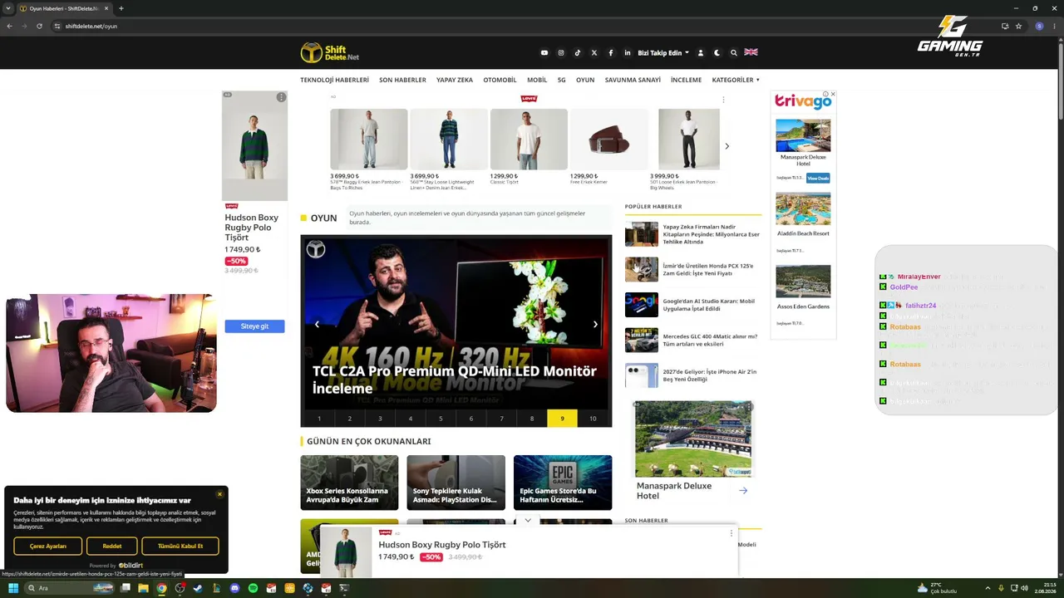Image resolution: width=1064 pixels, height=598 pixels.
Task: Expand the Bizi Takip Edin dropdown
Action: 663,52
